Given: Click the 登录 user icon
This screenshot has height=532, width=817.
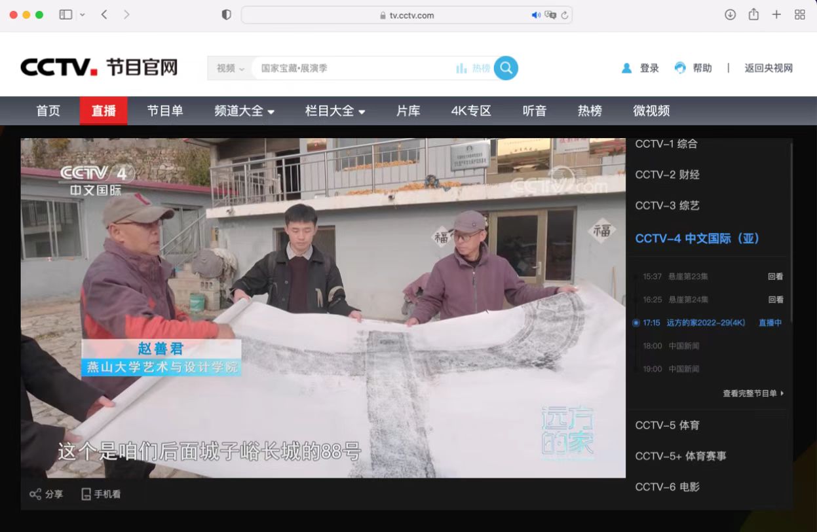Looking at the screenshot, I should 626,68.
